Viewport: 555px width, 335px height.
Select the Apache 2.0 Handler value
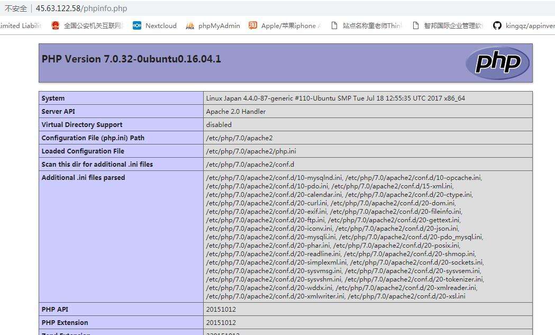236,112
